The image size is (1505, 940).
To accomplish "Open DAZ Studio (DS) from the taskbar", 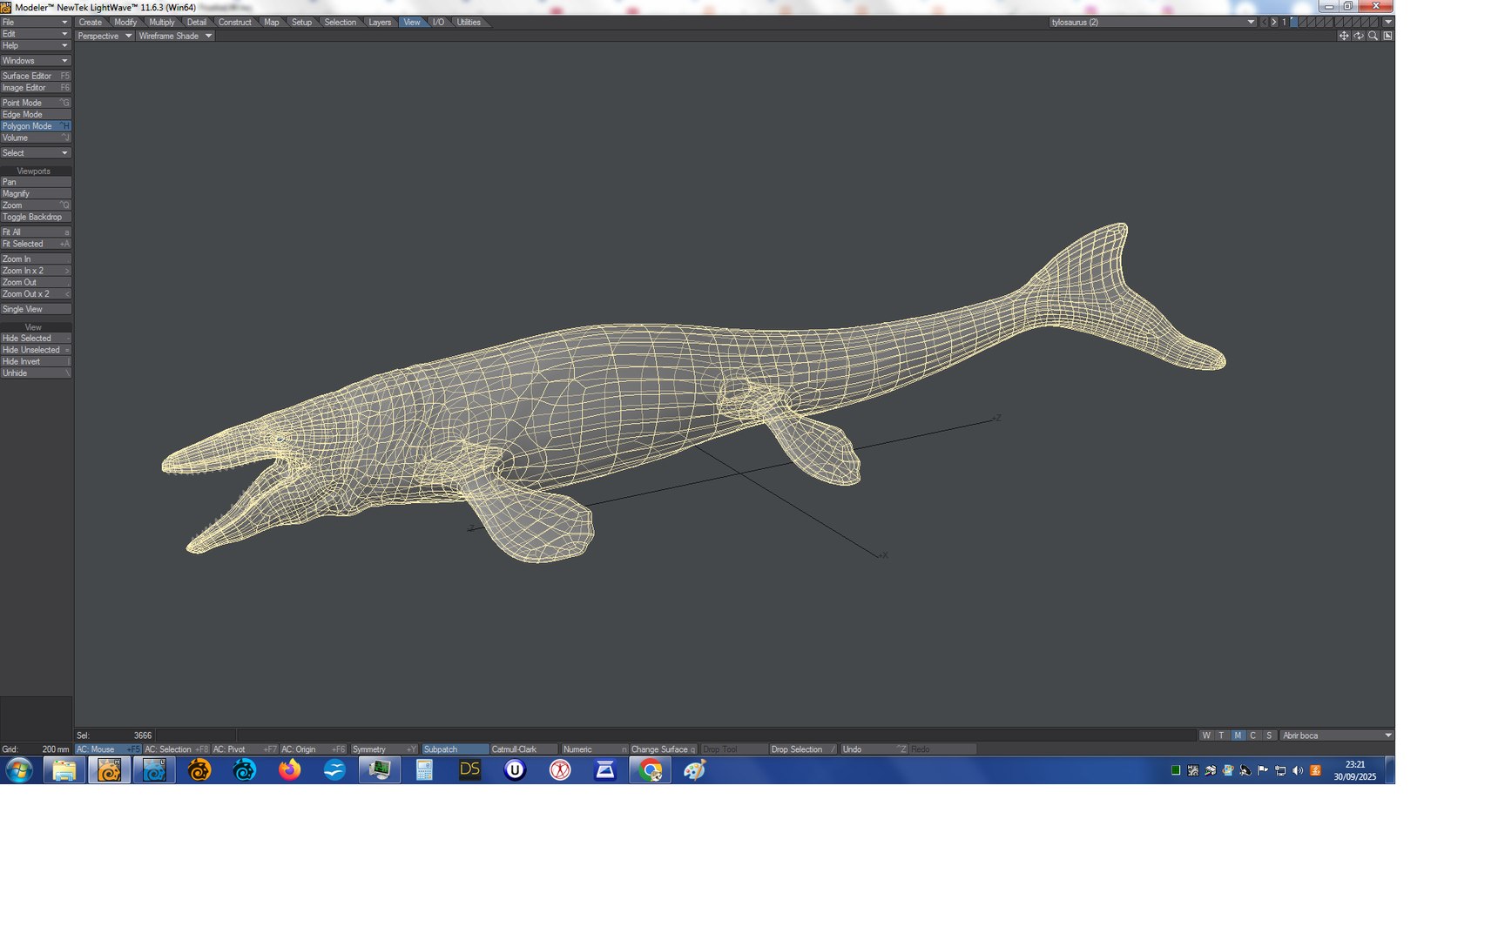I will (x=469, y=770).
